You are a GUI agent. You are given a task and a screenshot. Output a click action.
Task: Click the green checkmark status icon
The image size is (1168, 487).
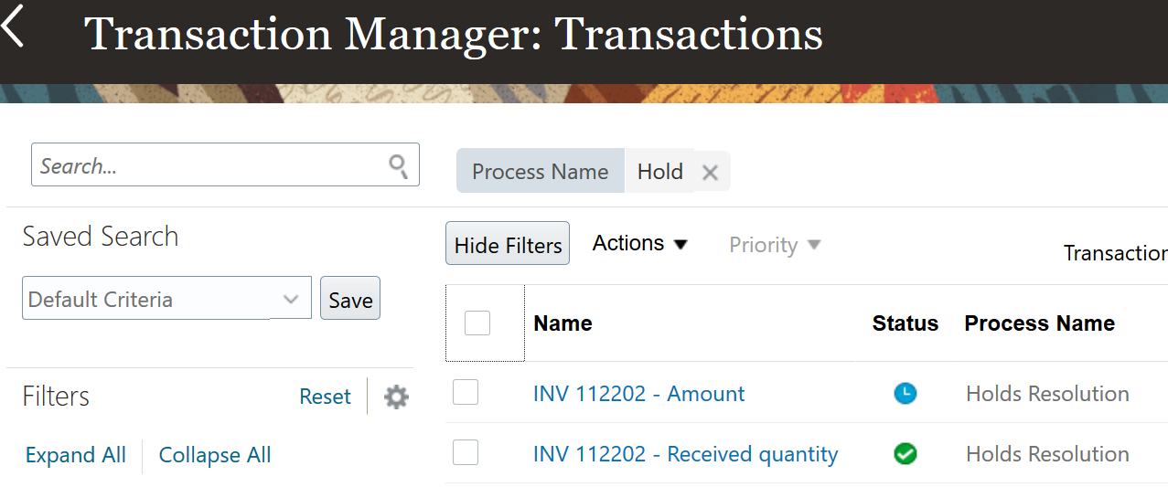[x=905, y=454]
